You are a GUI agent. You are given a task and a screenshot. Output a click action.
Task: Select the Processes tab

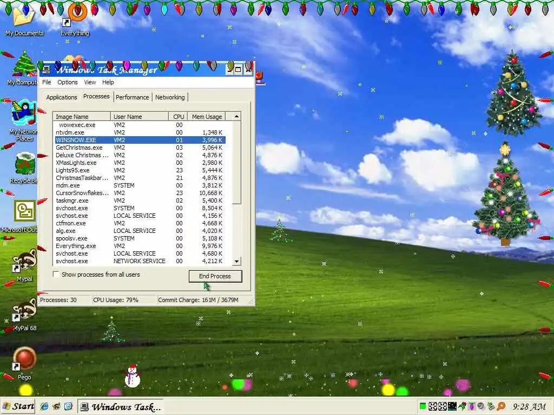pos(96,96)
